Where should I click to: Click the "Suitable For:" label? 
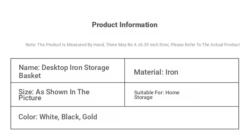click(149, 92)
